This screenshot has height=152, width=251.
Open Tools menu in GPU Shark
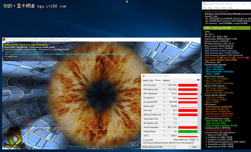click(x=217, y=8)
